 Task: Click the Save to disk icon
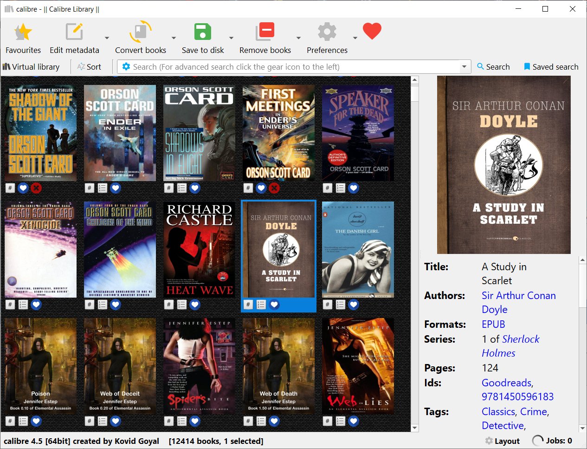pyautogui.click(x=203, y=33)
